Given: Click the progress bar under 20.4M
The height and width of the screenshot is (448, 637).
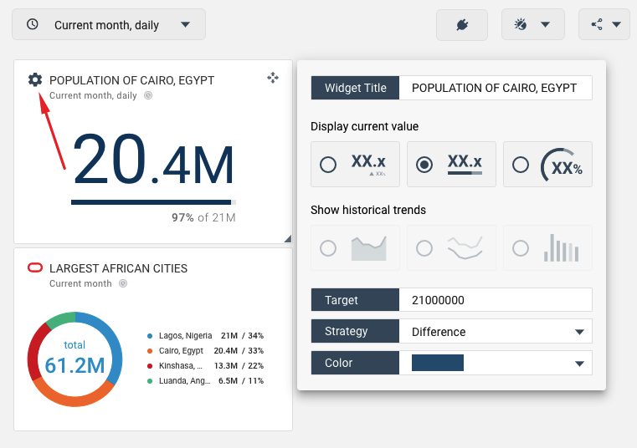Looking at the screenshot, I should point(153,202).
